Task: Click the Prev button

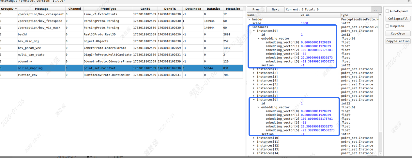Action: (256, 9)
